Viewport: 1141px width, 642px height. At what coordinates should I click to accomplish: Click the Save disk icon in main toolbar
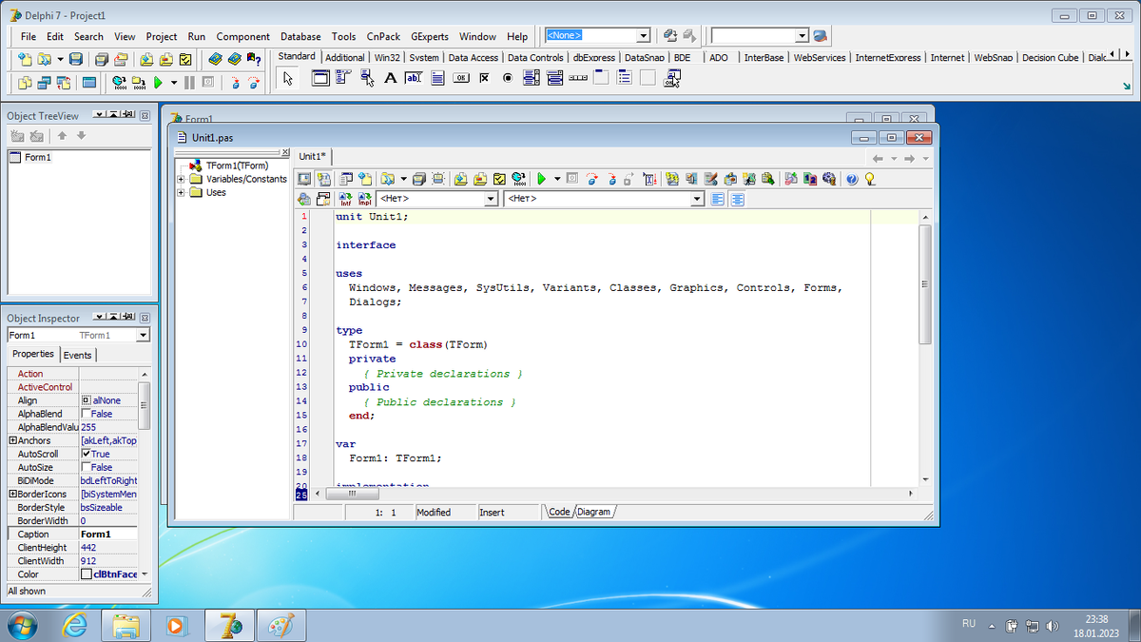(76, 59)
